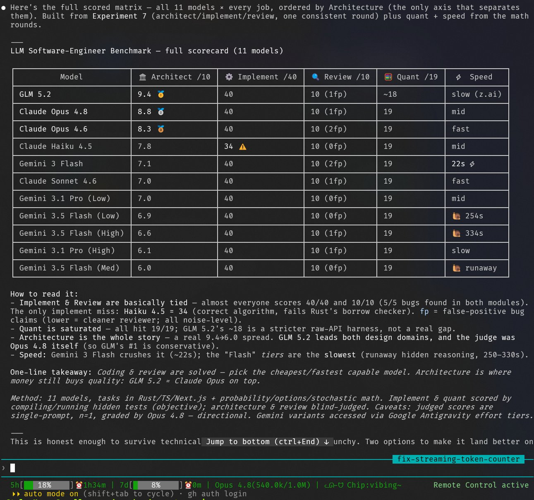Click the silver medal next to 8.8

(161, 112)
